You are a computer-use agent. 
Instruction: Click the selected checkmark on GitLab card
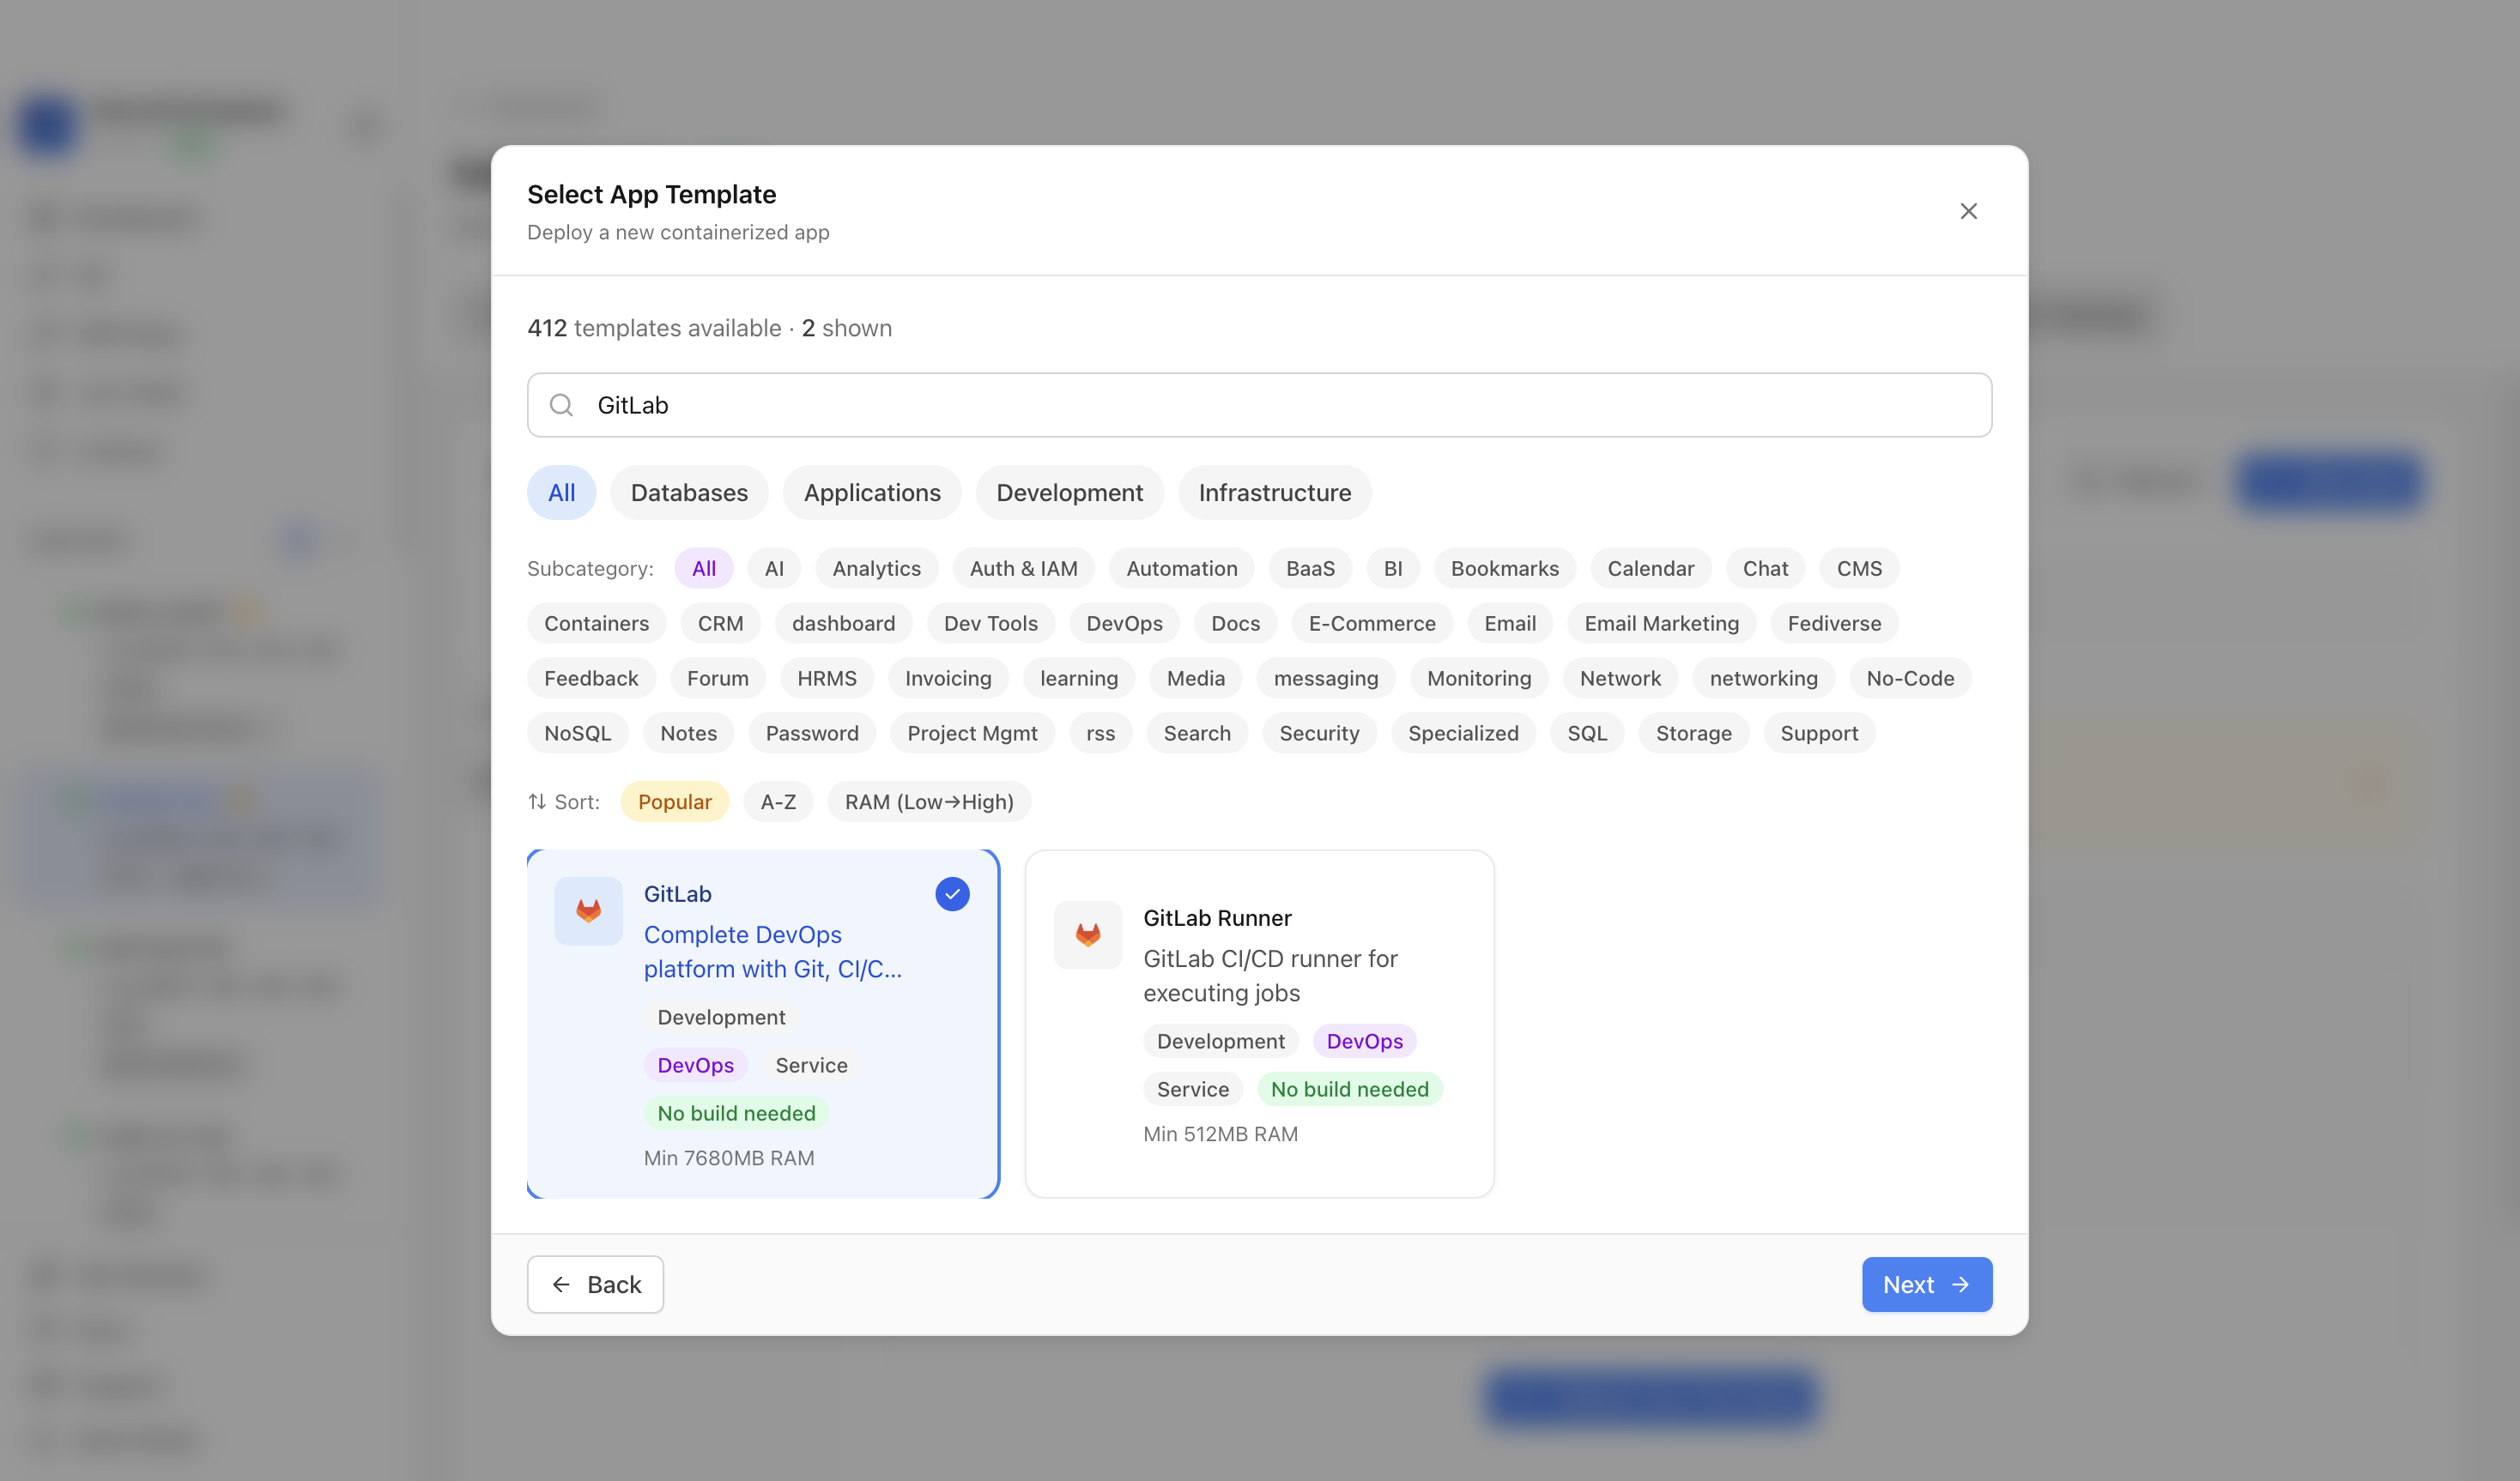(x=952, y=894)
